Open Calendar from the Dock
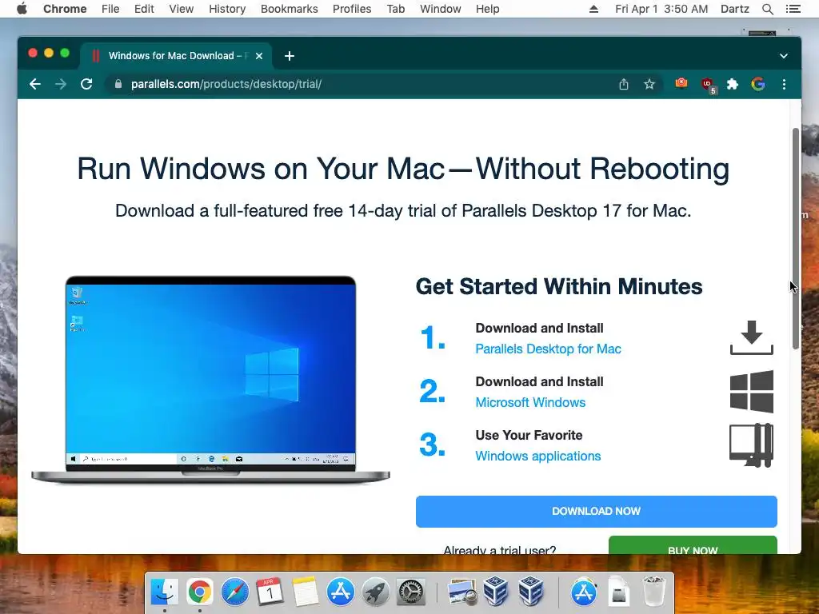 (x=270, y=592)
